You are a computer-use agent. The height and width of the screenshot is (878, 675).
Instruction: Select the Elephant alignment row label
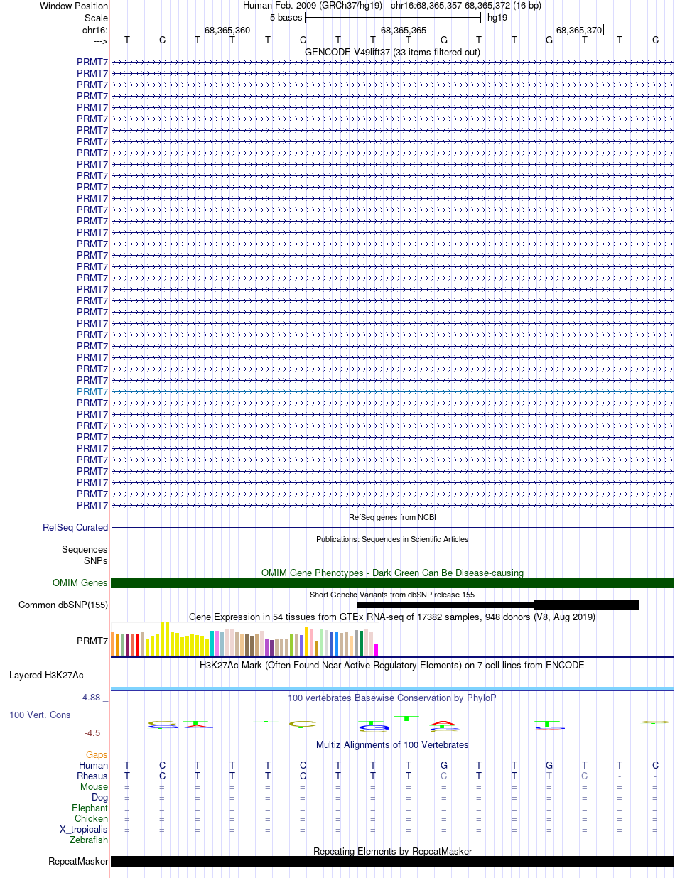(x=90, y=808)
